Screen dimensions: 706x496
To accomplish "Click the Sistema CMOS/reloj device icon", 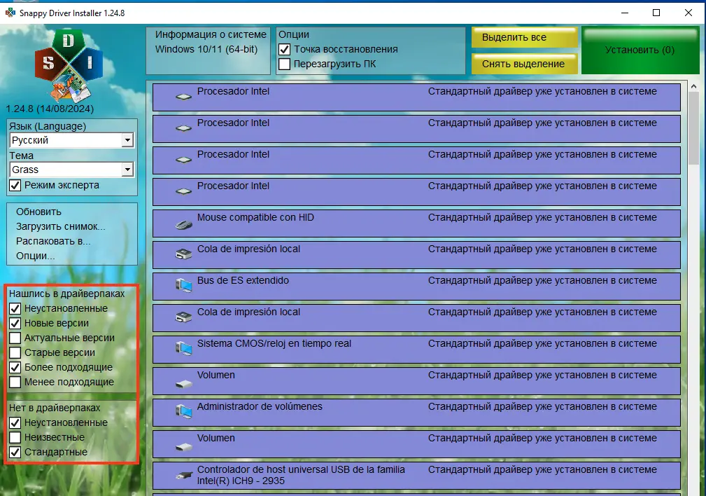I will point(184,348).
